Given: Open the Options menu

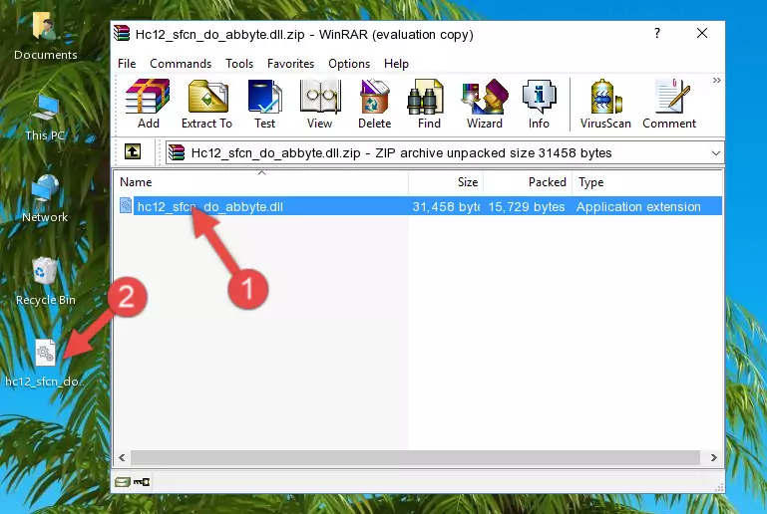Looking at the screenshot, I should tap(349, 64).
